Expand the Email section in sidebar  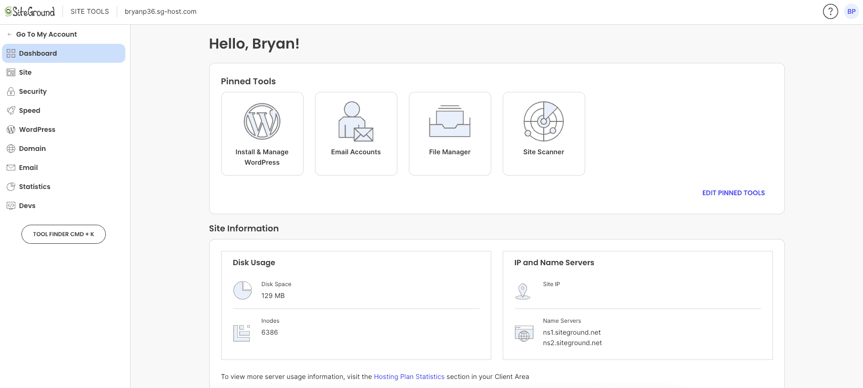pos(64,168)
